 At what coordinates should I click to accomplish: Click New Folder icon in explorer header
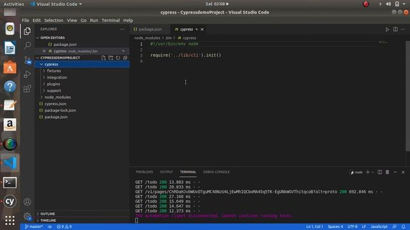tap(111, 57)
